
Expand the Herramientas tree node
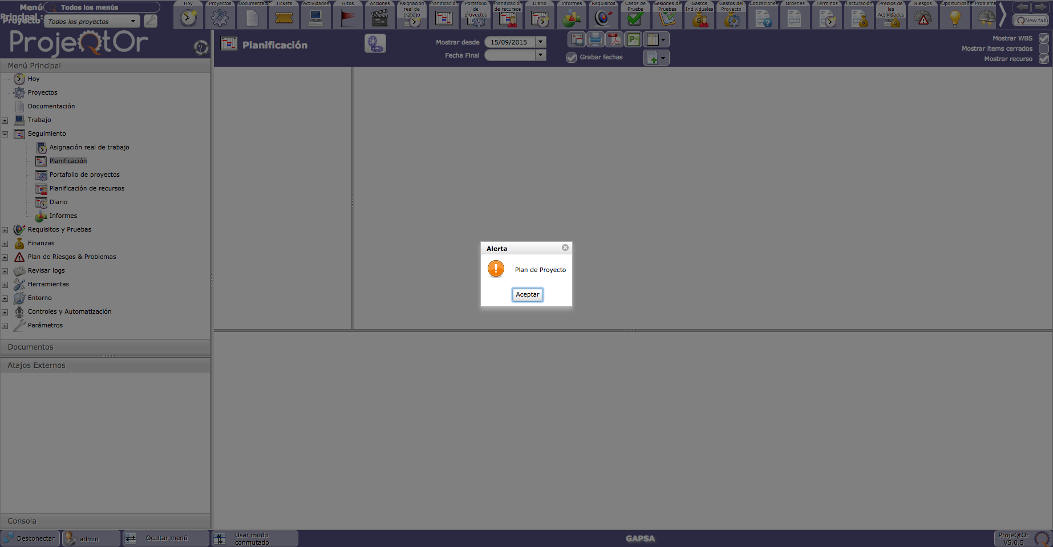(x=5, y=285)
